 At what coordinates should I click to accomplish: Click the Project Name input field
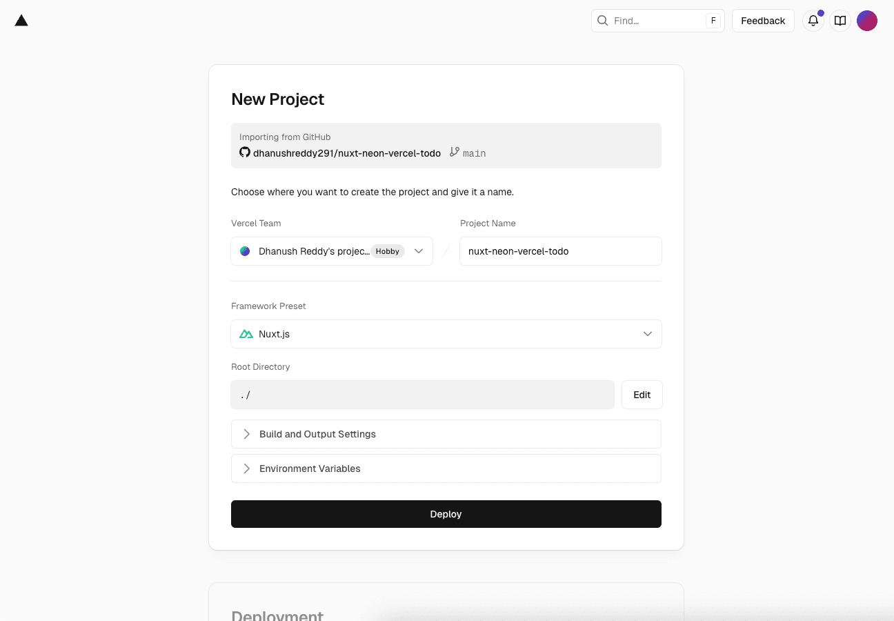pyautogui.click(x=560, y=250)
